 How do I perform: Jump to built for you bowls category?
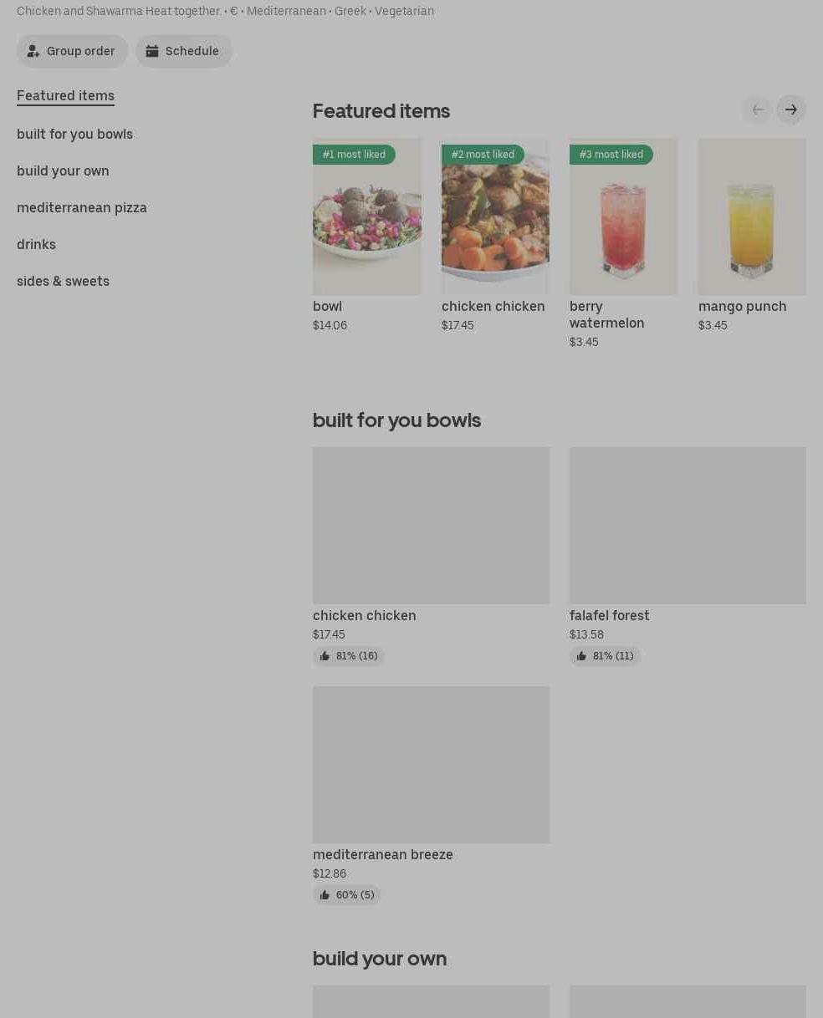[x=74, y=134]
